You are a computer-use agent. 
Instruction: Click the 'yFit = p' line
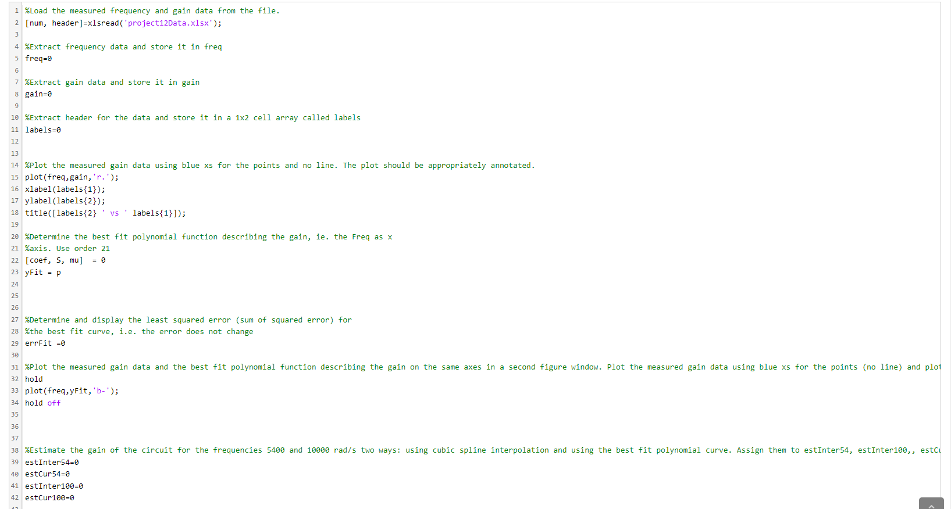[x=43, y=273]
